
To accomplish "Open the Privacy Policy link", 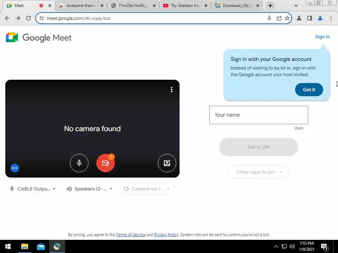I will coord(166,235).
